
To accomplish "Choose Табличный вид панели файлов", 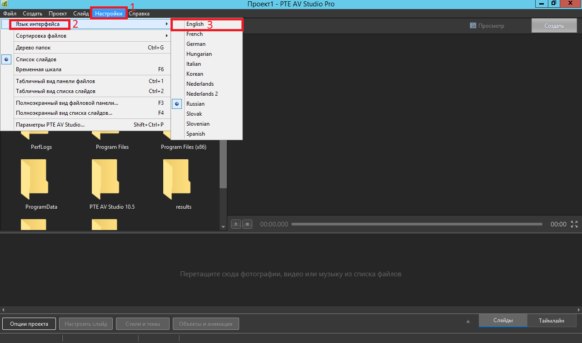I will [85, 81].
